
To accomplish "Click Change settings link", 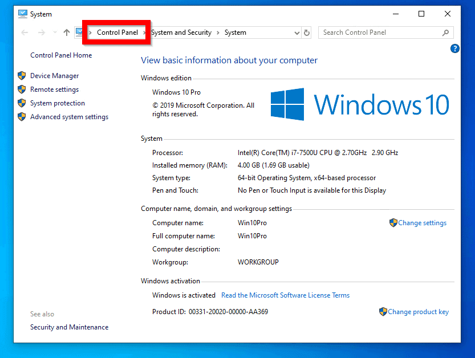I will [x=423, y=223].
